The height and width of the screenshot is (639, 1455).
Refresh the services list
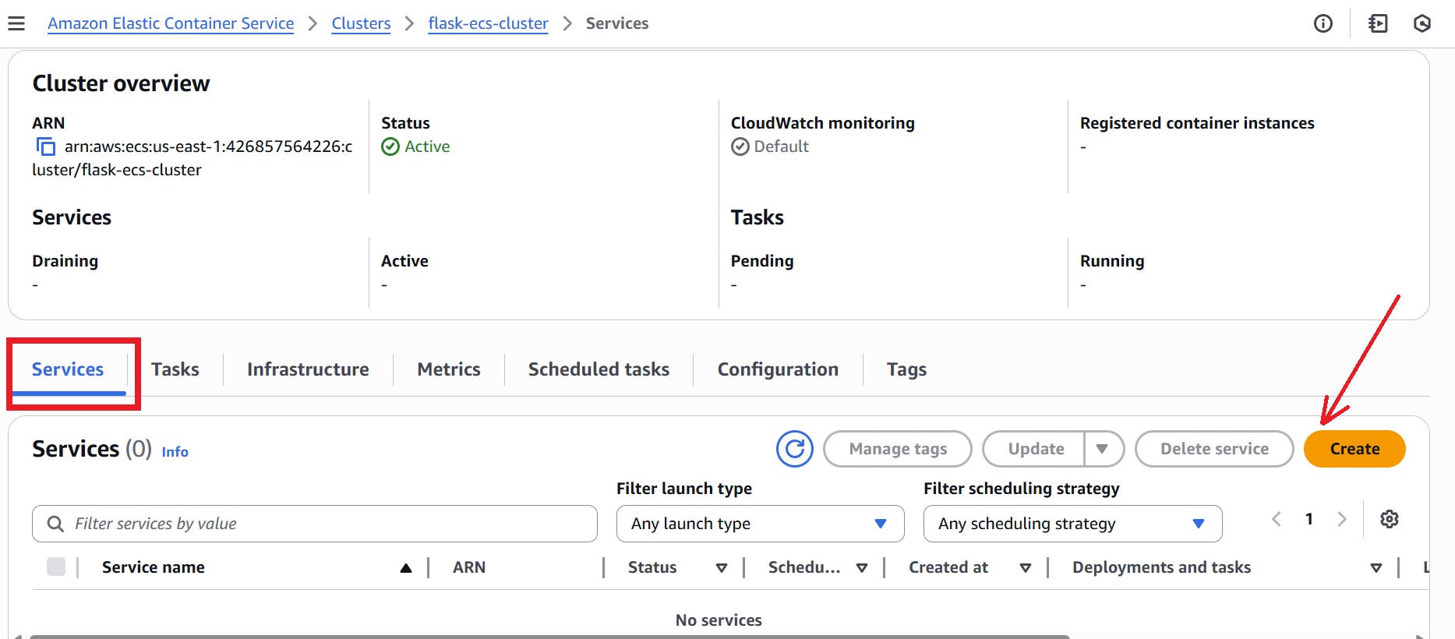click(x=795, y=449)
